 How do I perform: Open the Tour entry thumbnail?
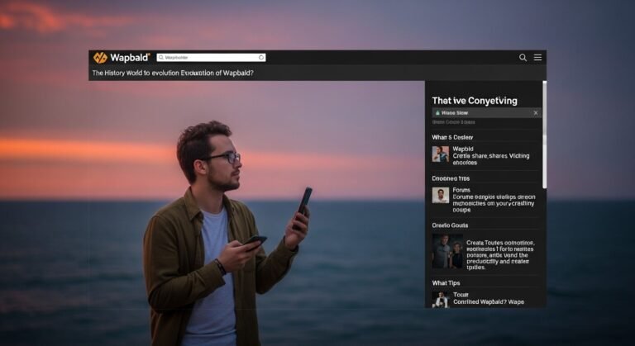(440, 299)
